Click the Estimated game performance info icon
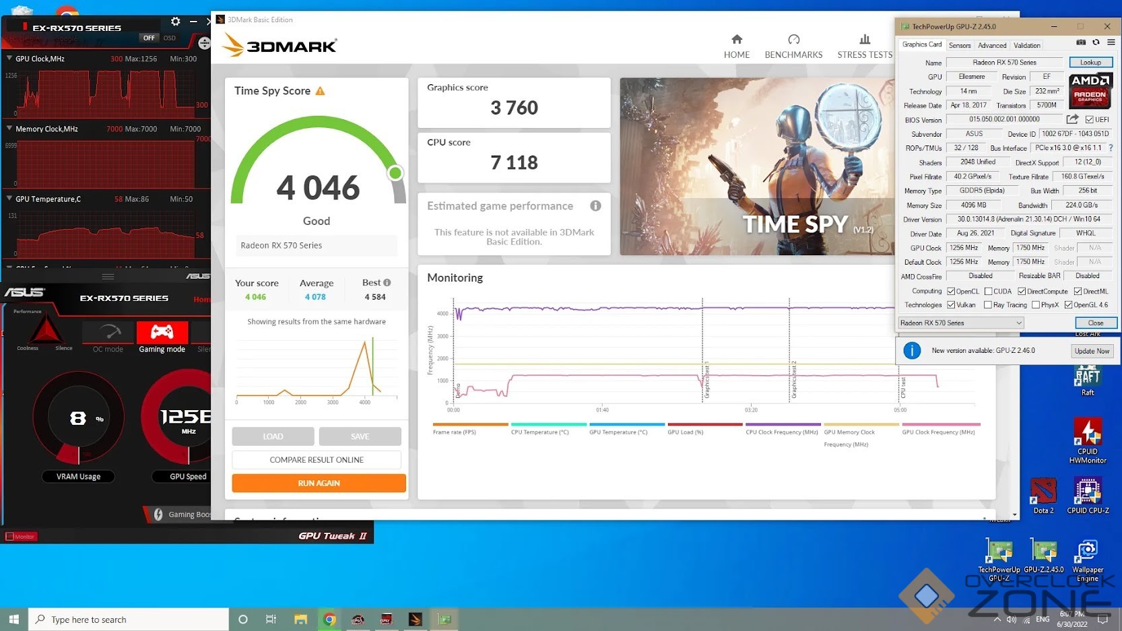 tap(595, 206)
